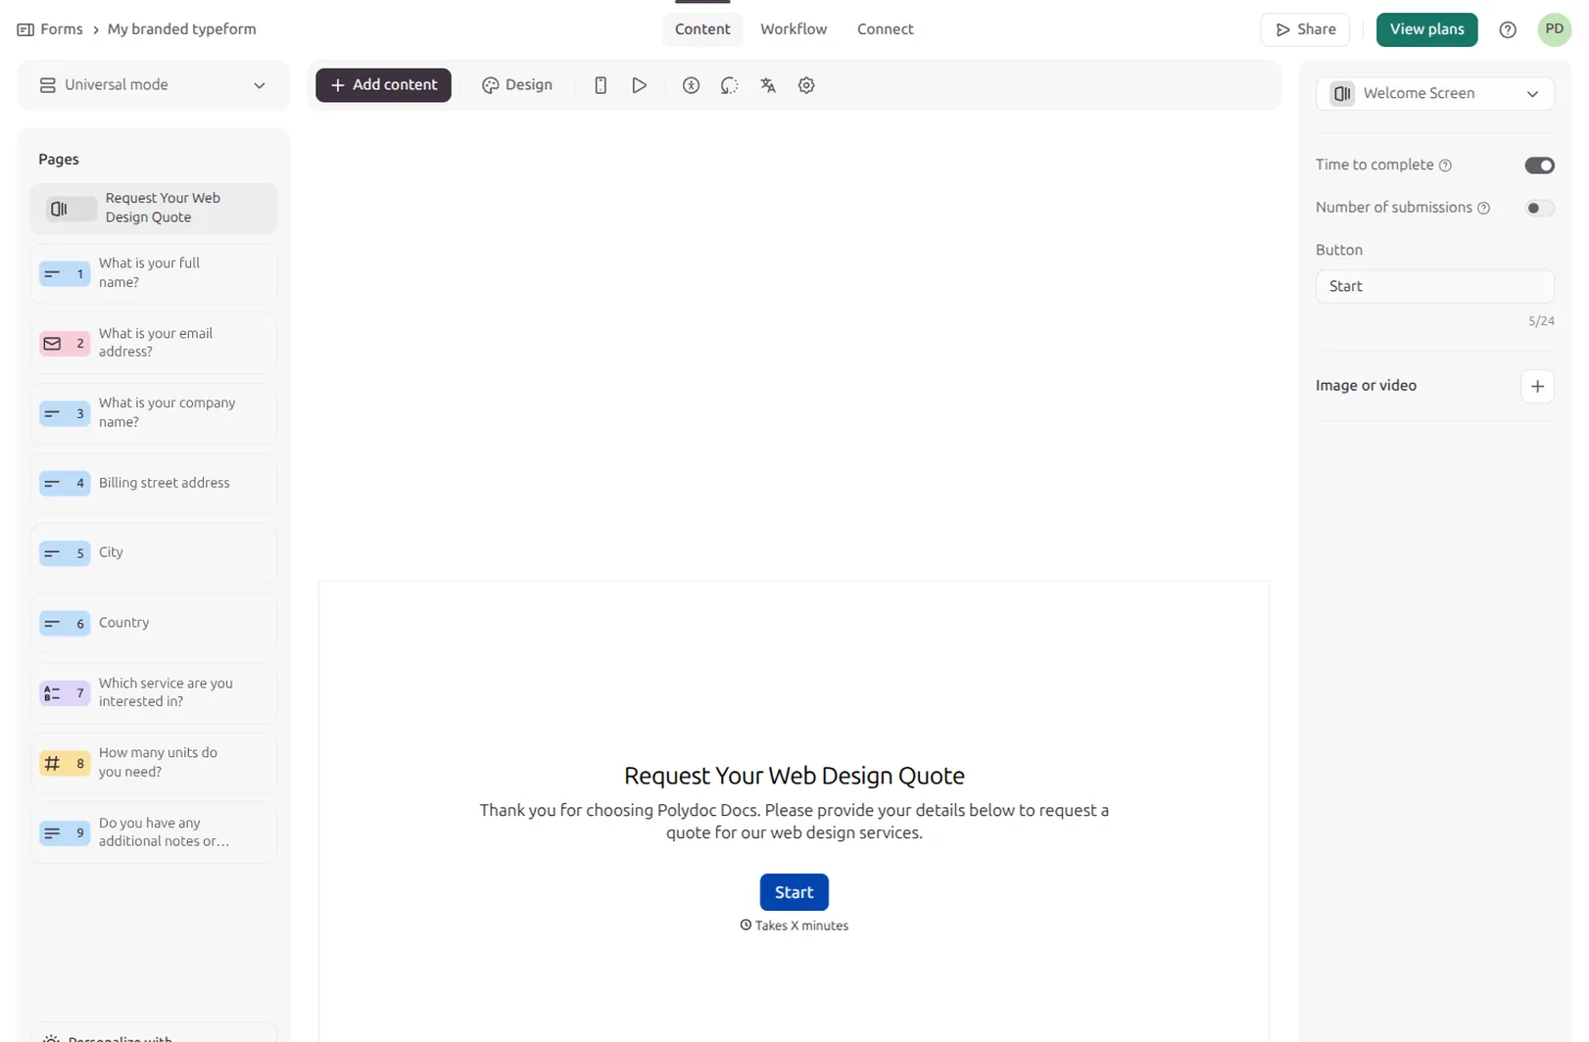
Task: Select page How many units do you need?
Action: [154, 763]
